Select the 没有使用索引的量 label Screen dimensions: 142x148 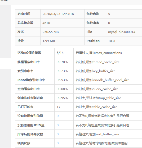point(30,116)
